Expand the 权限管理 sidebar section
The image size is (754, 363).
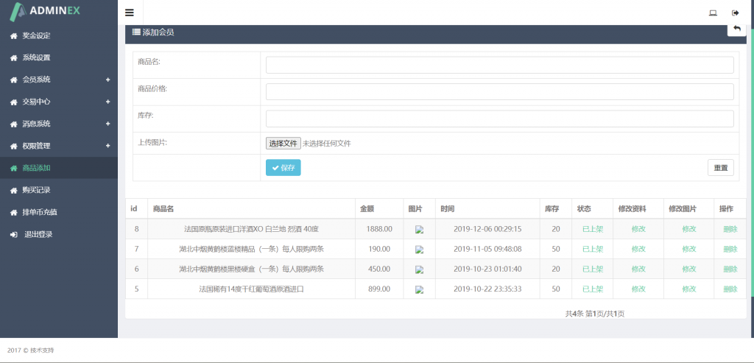point(108,146)
